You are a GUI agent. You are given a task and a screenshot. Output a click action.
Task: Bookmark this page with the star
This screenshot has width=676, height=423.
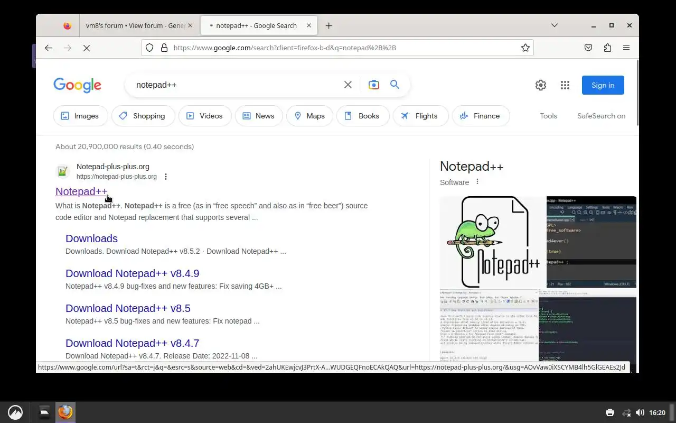coord(525,48)
